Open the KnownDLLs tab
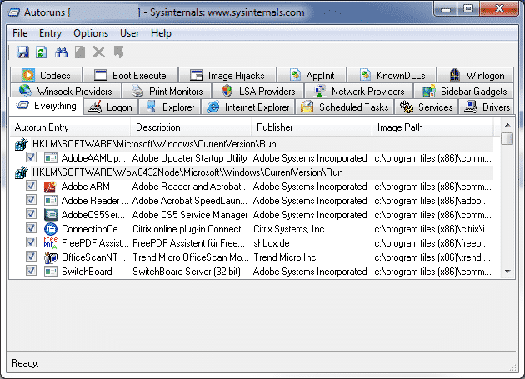The image size is (525, 379). [392, 75]
